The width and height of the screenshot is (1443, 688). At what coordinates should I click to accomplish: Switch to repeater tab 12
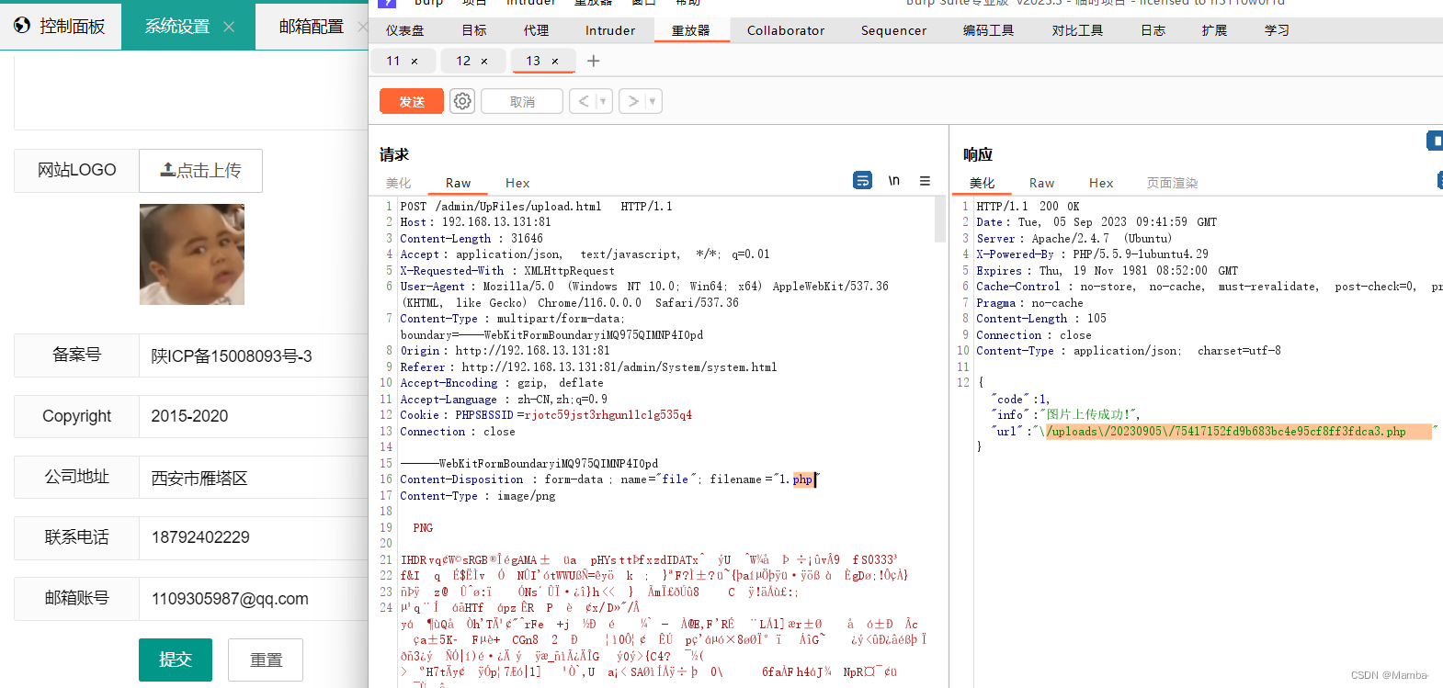point(463,61)
